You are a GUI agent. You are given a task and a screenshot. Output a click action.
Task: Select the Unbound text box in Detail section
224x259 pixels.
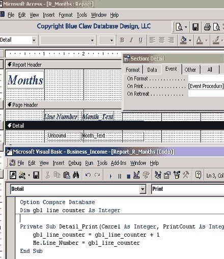pyautogui.click(x=64, y=136)
